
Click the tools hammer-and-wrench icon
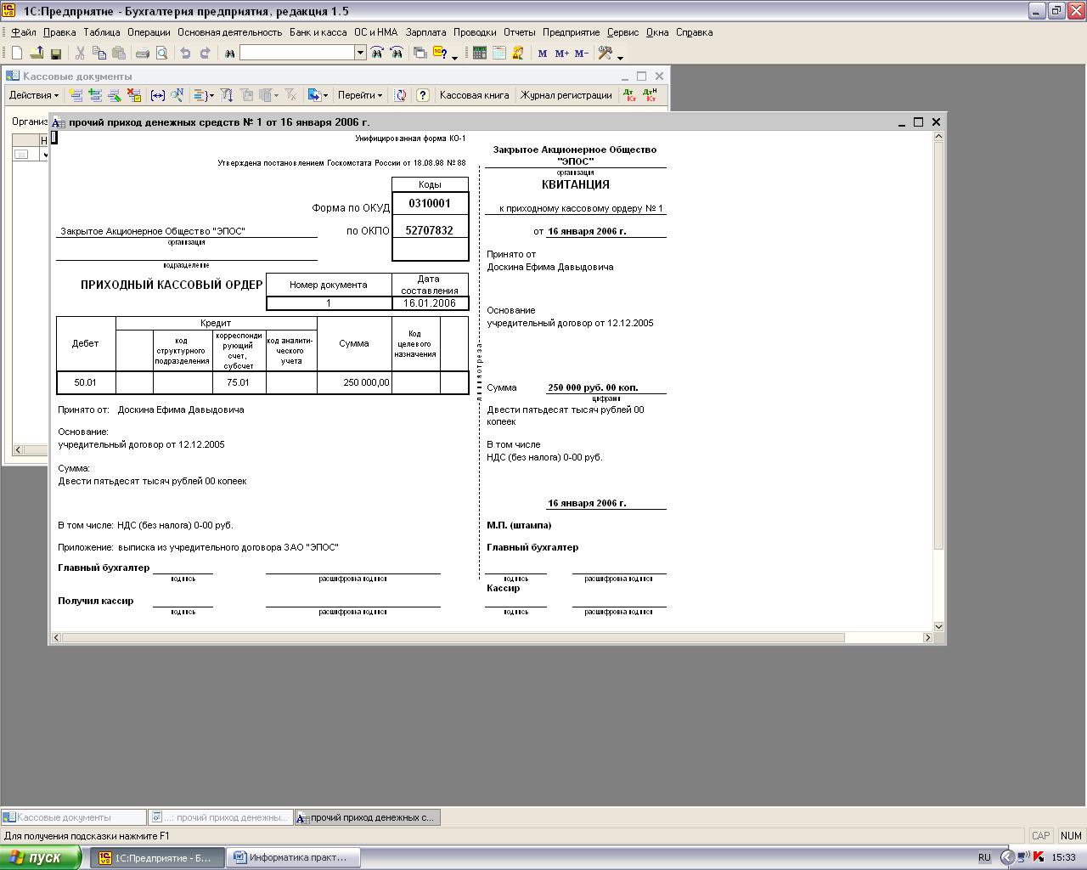pos(605,53)
